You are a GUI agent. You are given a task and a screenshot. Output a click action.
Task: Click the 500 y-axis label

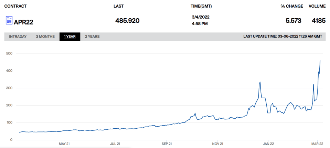pos(10,53)
